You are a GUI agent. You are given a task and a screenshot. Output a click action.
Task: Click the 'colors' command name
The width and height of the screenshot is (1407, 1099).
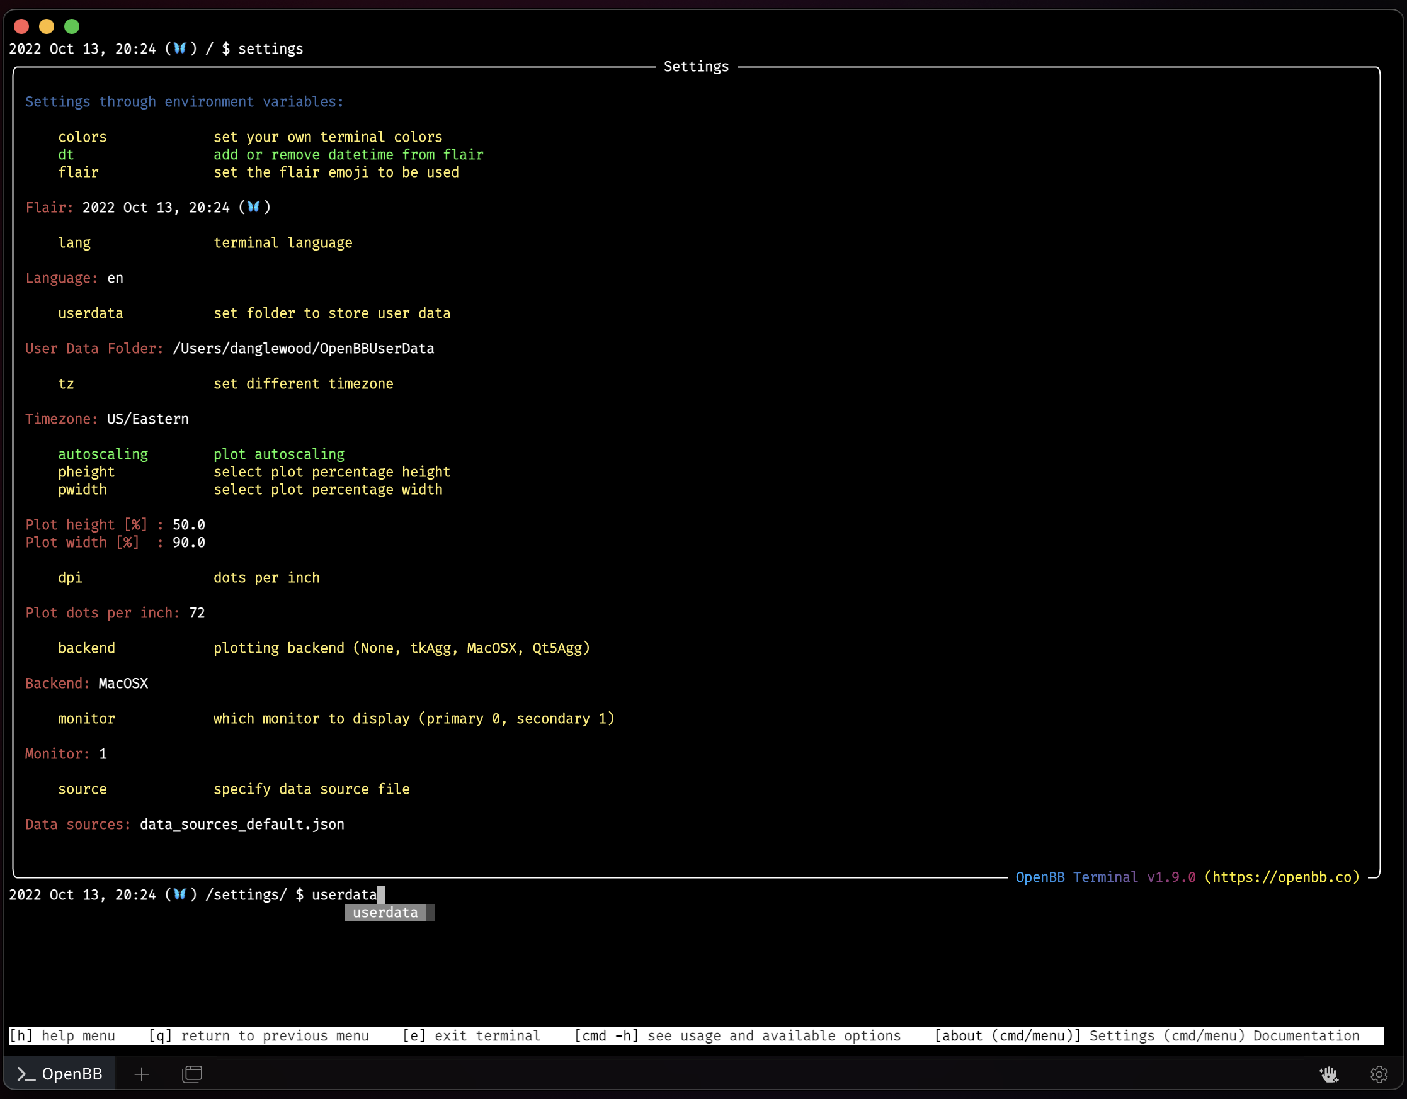coord(83,137)
